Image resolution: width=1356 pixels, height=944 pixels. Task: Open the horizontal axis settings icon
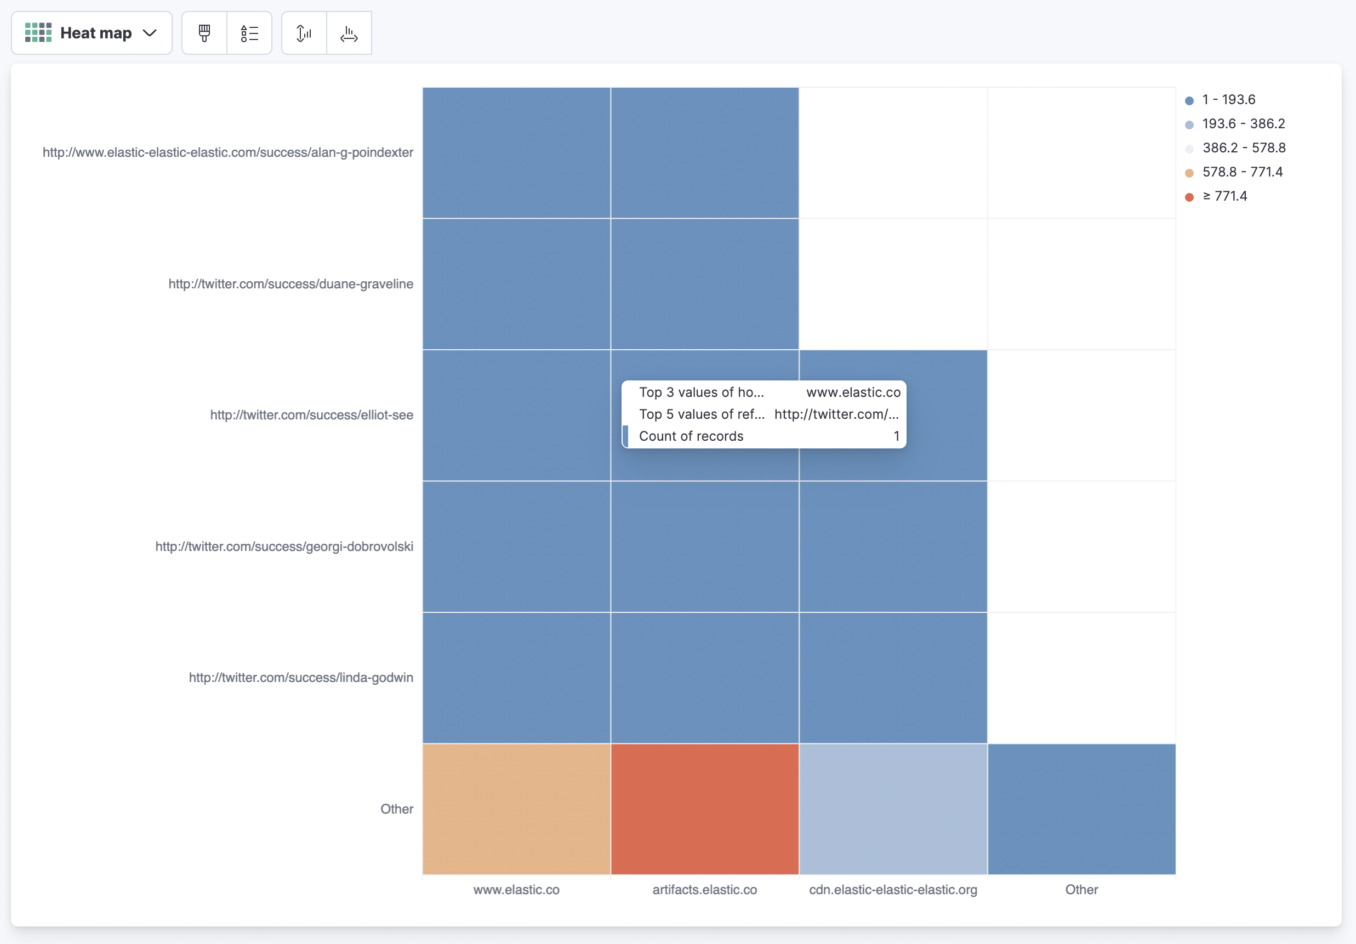tap(349, 33)
